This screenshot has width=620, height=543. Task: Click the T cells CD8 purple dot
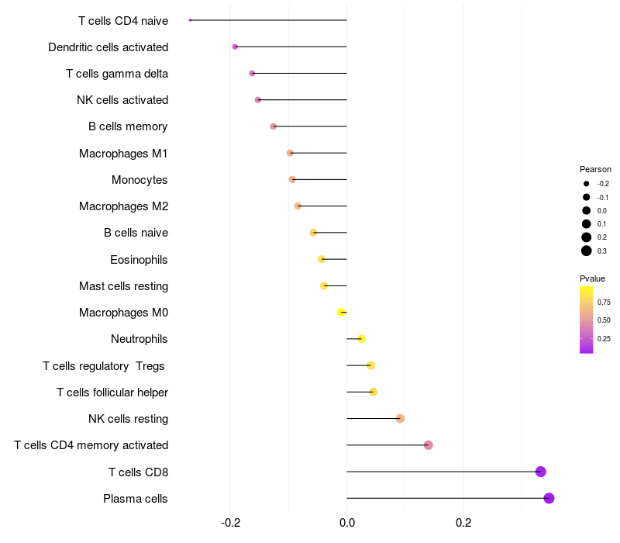540,472
